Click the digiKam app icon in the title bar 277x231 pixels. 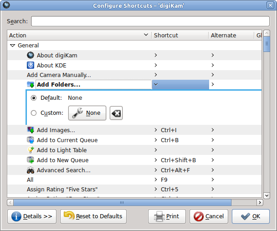point(6,5)
